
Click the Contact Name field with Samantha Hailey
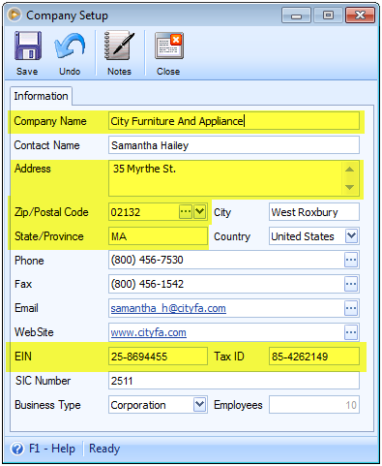(234, 145)
